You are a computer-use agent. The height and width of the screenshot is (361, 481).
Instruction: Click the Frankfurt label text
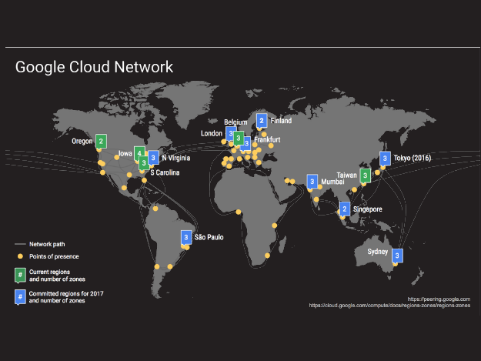267,140
